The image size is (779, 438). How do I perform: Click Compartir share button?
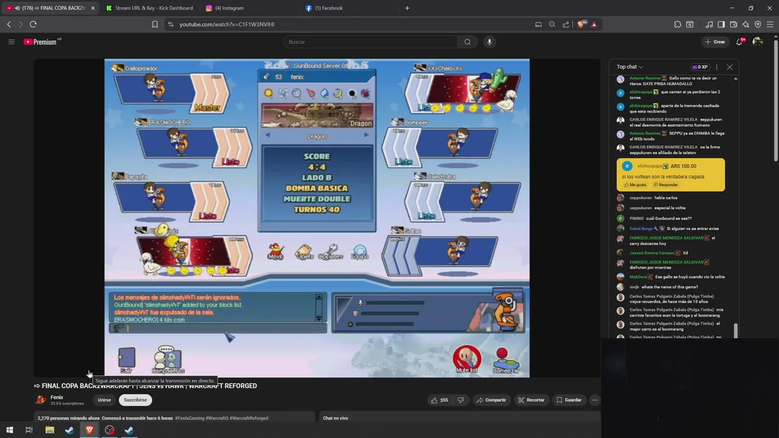click(x=491, y=400)
